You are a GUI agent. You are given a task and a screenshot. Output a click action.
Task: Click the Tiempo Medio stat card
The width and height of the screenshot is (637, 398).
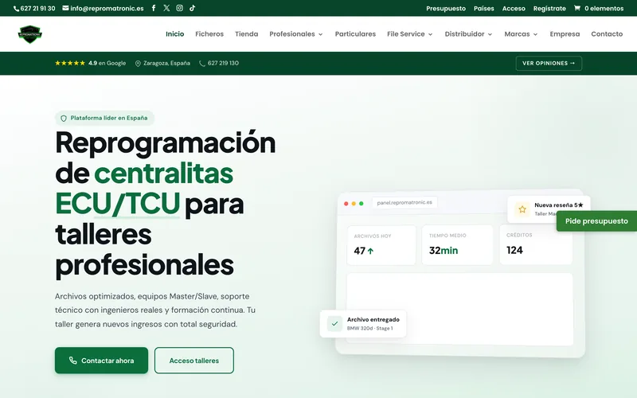pos(457,245)
